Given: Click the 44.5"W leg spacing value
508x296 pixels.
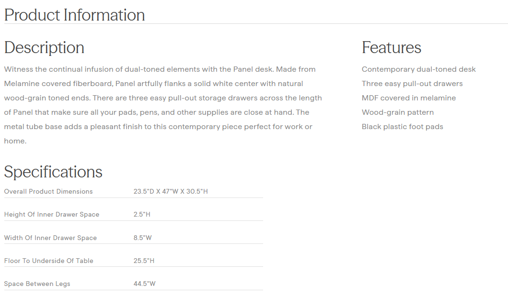Looking at the screenshot, I should tap(144, 284).
